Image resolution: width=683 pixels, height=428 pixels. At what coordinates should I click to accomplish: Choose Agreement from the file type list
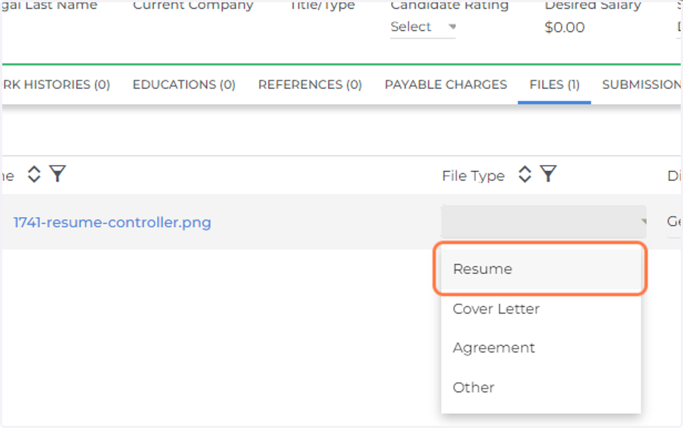(541, 347)
